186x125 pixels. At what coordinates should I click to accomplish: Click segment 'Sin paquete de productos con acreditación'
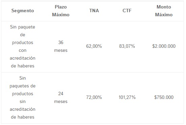(23, 46)
